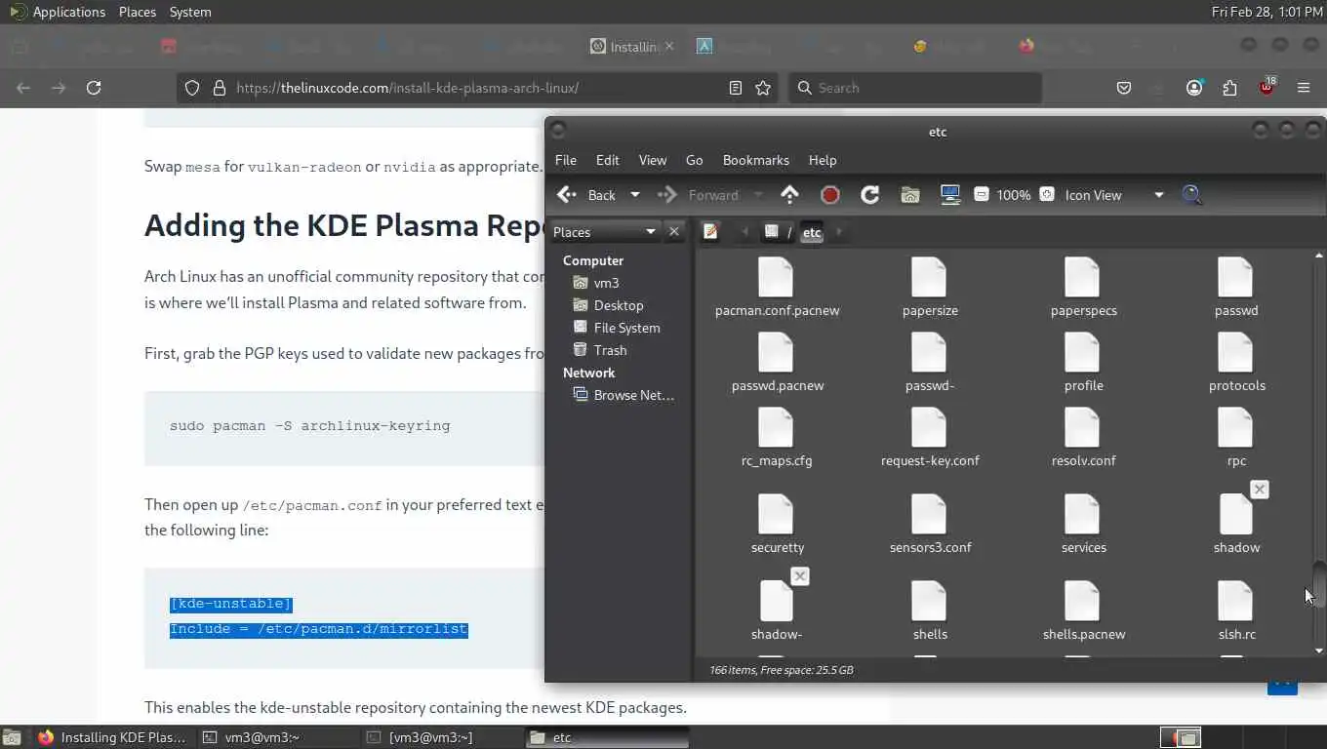Select the resolv.conf file
The width and height of the screenshot is (1327, 749).
[1083, 438]
